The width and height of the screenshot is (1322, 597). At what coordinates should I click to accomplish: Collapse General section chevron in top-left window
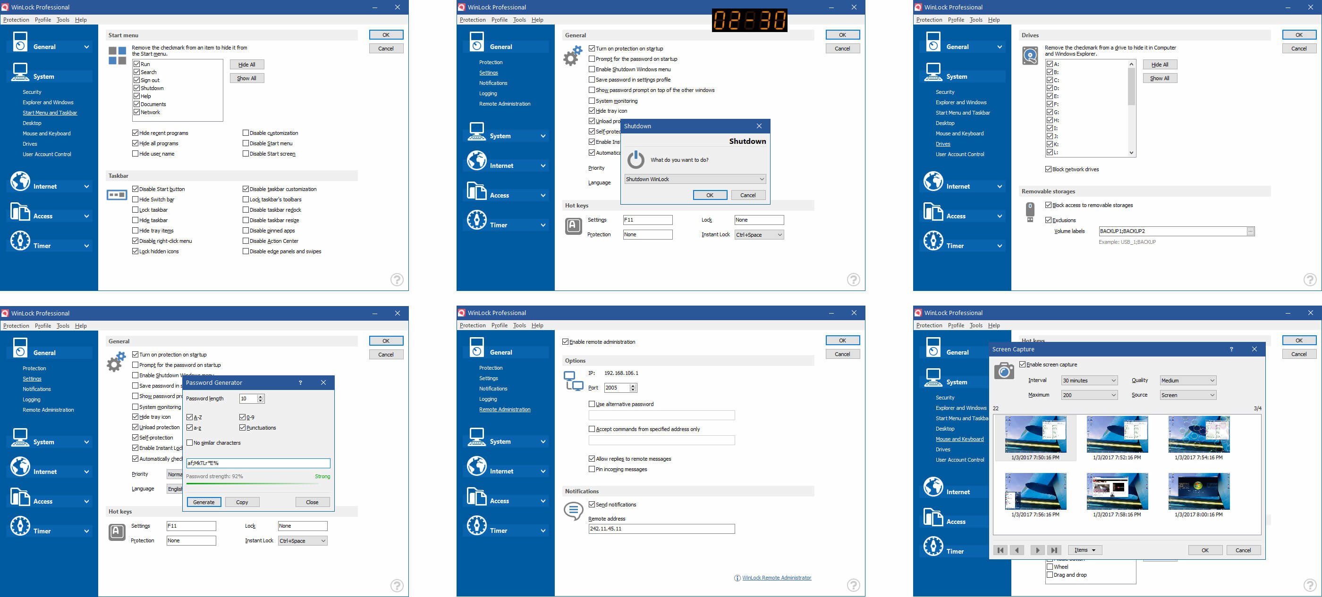[86, 47]
